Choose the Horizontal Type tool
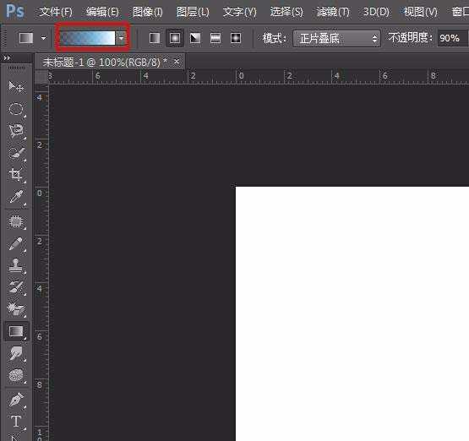469x441 pixels. tap(15, 421)
